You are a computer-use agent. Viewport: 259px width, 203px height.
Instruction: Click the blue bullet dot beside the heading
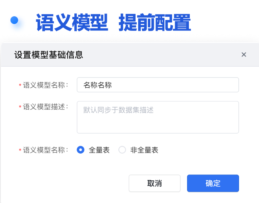tap(14, 20)
